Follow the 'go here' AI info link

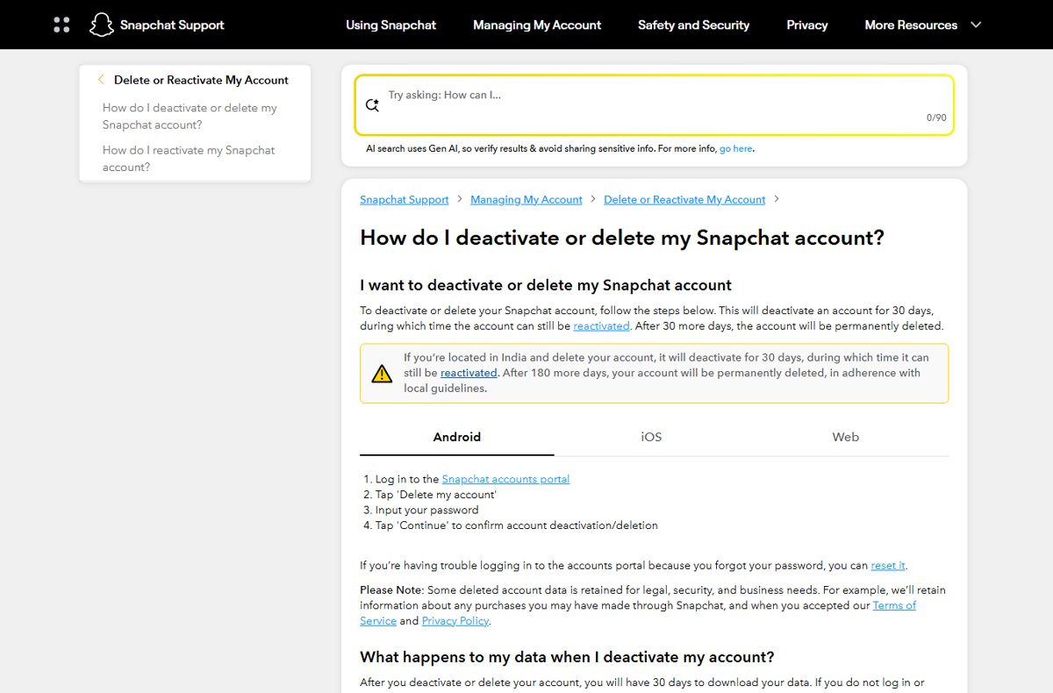(x=735, y=149)
